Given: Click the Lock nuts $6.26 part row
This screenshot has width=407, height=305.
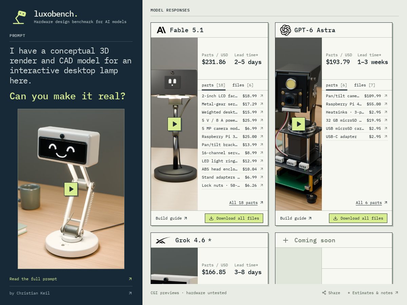Looking at the screenshot, I should point(233,185).
